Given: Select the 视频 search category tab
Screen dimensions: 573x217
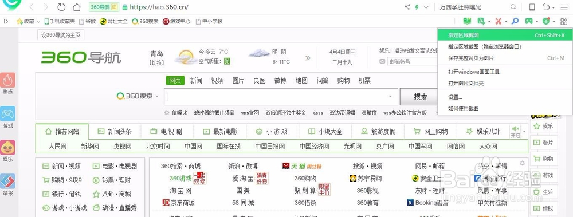Looking at the screenshot, I should 217,81.
